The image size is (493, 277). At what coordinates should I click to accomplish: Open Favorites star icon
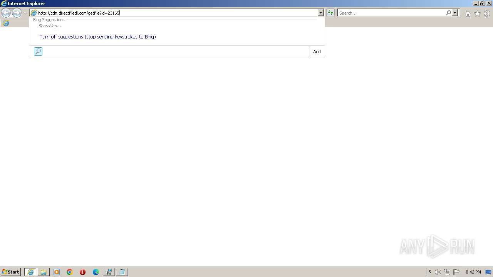(477, 13)
